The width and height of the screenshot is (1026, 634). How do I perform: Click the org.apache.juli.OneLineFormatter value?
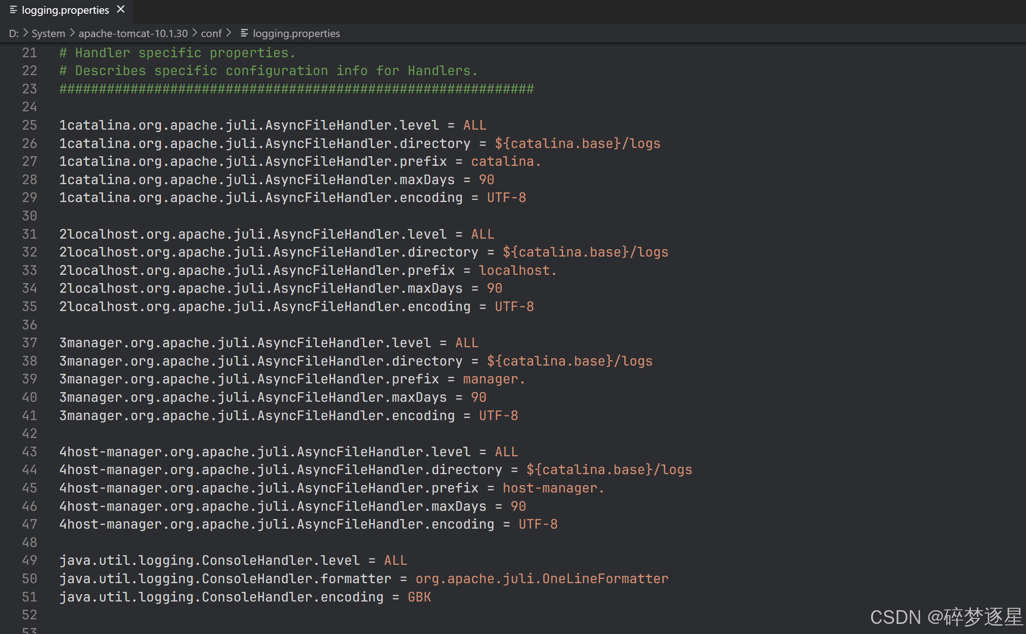[542, 579]
